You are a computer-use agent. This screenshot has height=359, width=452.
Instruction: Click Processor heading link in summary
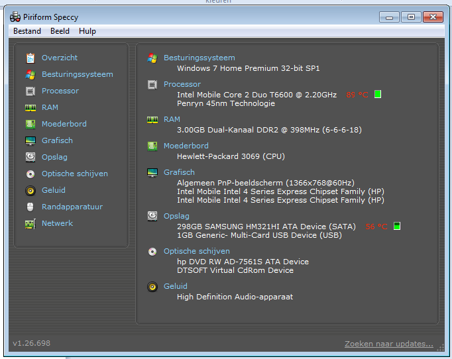[182, 84]
